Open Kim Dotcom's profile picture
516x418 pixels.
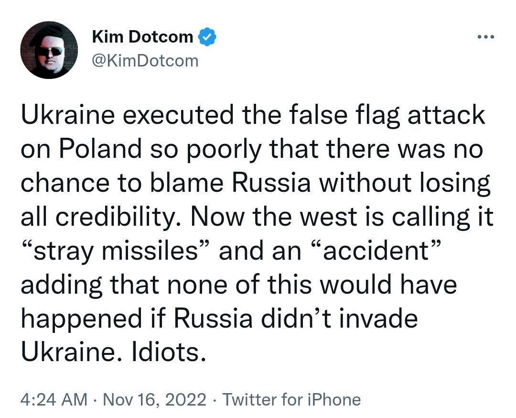click(49, 50)
